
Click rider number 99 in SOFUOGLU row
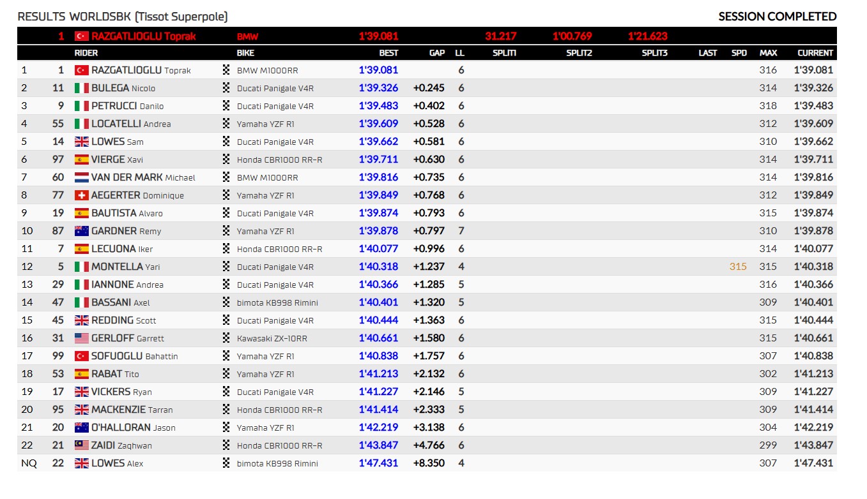(x=58, y=356)
